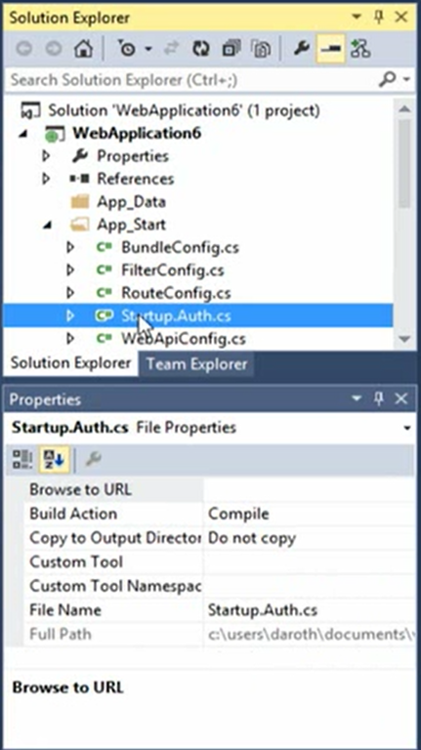Screen dimensions: 421x750
Task: Refresh the Solution Explorer view
Action: point(201,49)
